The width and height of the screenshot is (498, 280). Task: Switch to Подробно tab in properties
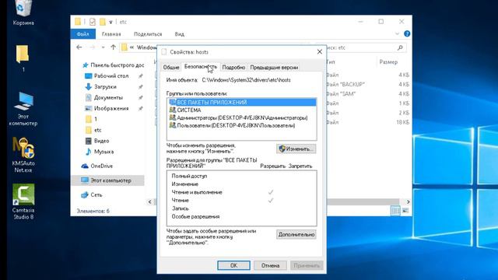coord(233,68)
